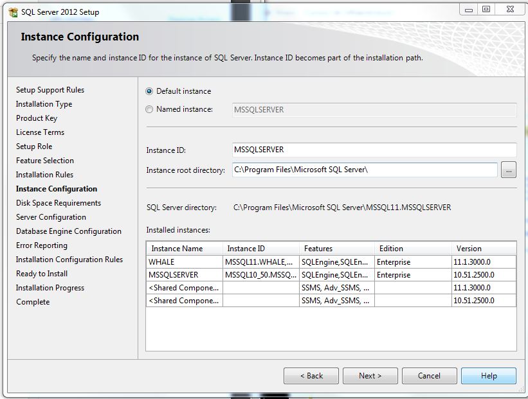The image size is (528, 399).
Task: Select Setup Role step
Action: pyautogui.click(x=34, y=146)
